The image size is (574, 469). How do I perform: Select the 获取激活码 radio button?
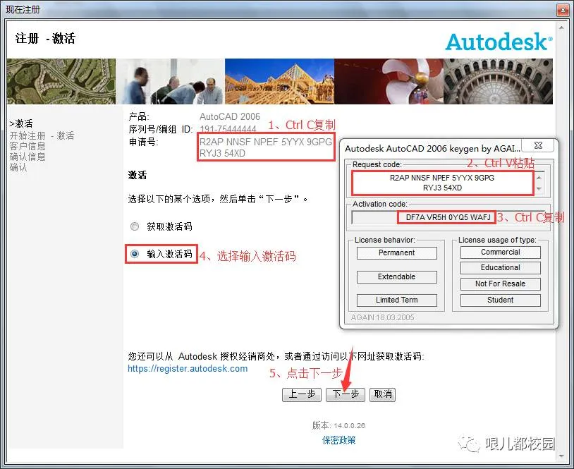135,226
